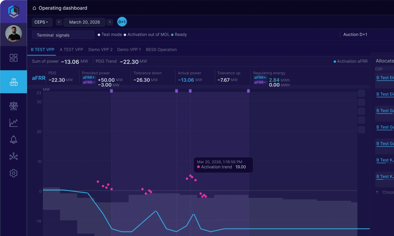The width and height of the screenshot is (394, 236).
Task: Click the Actual power label
Action: 189,73
